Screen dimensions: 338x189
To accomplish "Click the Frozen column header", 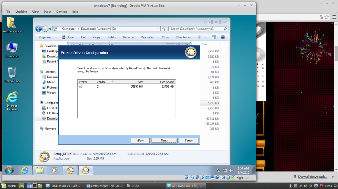I will tap(86, 82).
